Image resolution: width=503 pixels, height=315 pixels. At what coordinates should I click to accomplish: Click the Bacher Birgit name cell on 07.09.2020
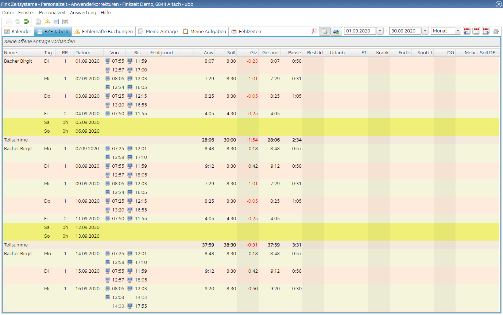click(x=18, y=149)
